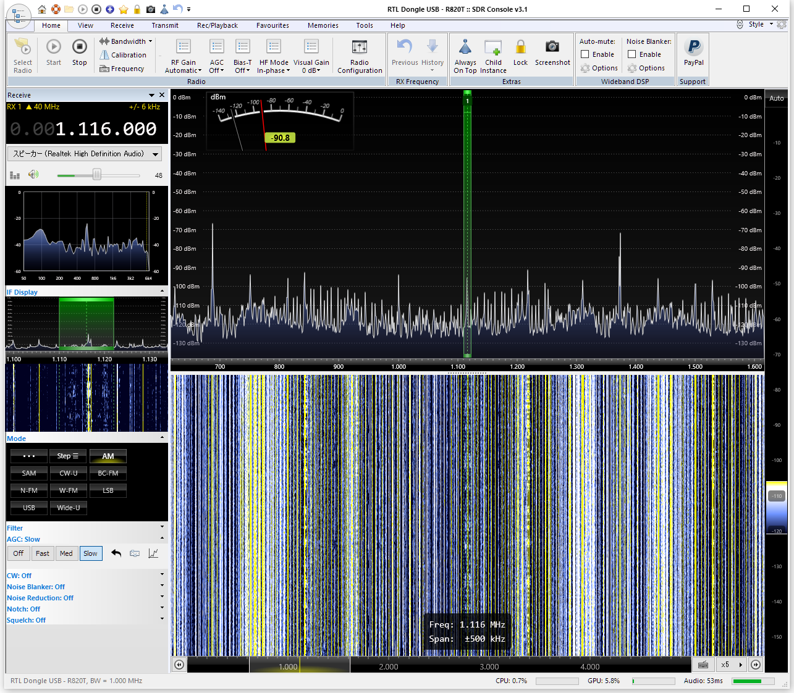Open Calibration tool in Radio group
The width and height of the screenshot is (794, 693).
(x=123, y=55)
